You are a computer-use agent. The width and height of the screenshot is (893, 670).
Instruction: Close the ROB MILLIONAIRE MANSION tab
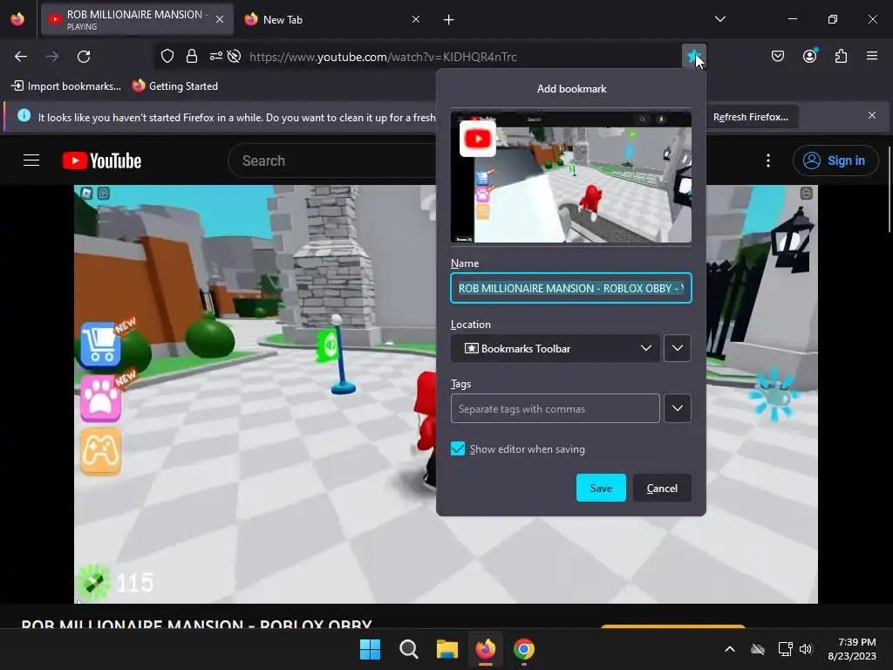click(220, 19)
